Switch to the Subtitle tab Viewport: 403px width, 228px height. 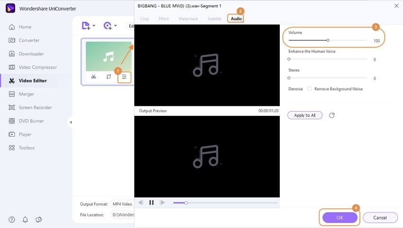pos(214,19)
